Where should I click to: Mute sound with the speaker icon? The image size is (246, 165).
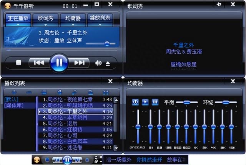(98, 63)
